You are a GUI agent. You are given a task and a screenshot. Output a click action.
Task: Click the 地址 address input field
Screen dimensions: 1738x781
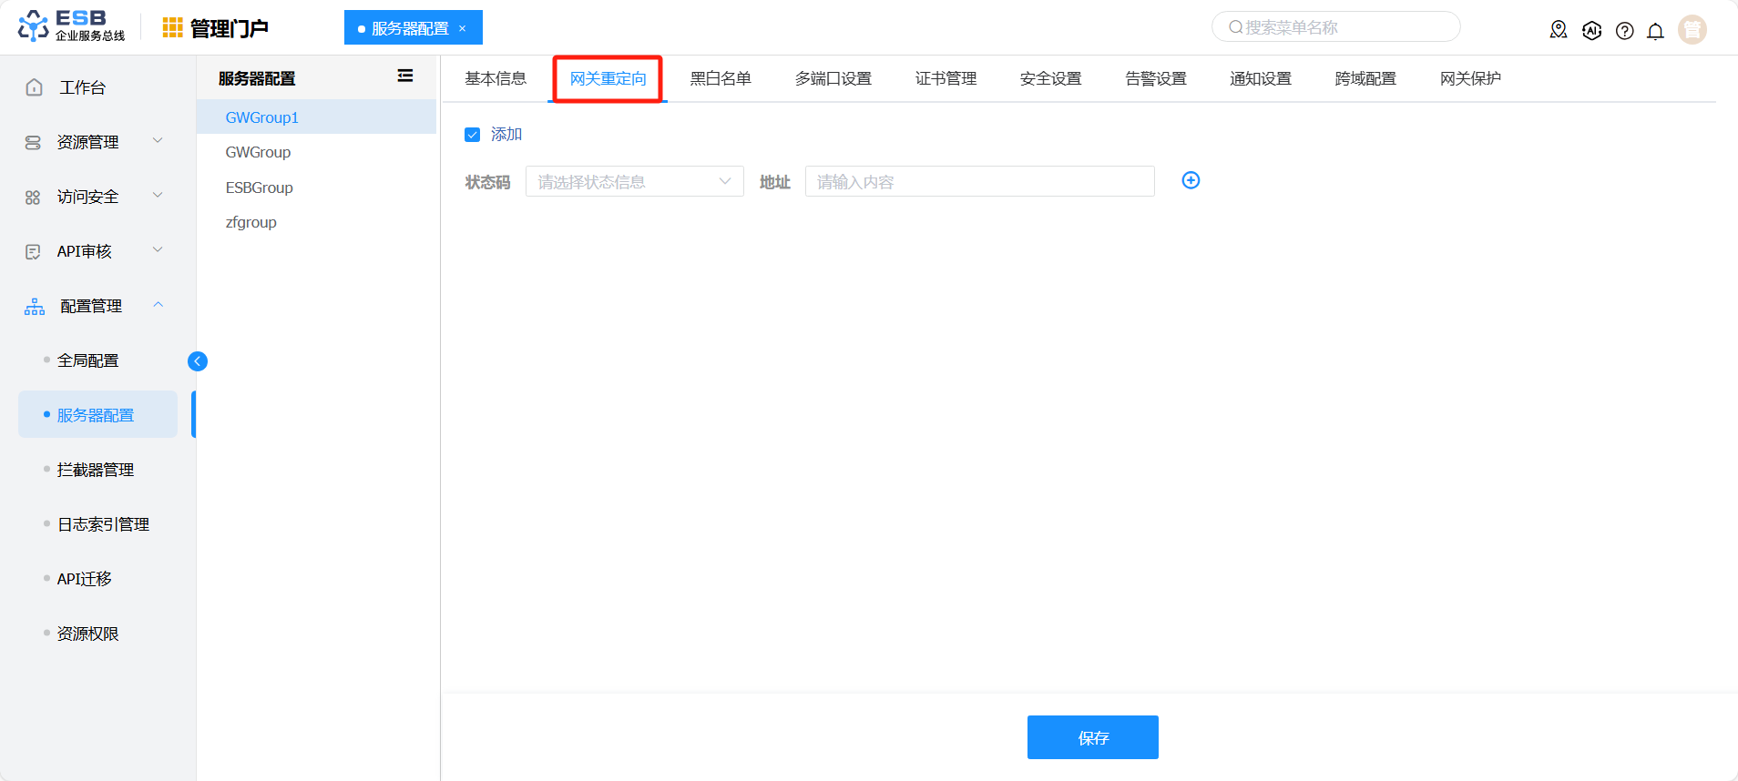[979, 181]
